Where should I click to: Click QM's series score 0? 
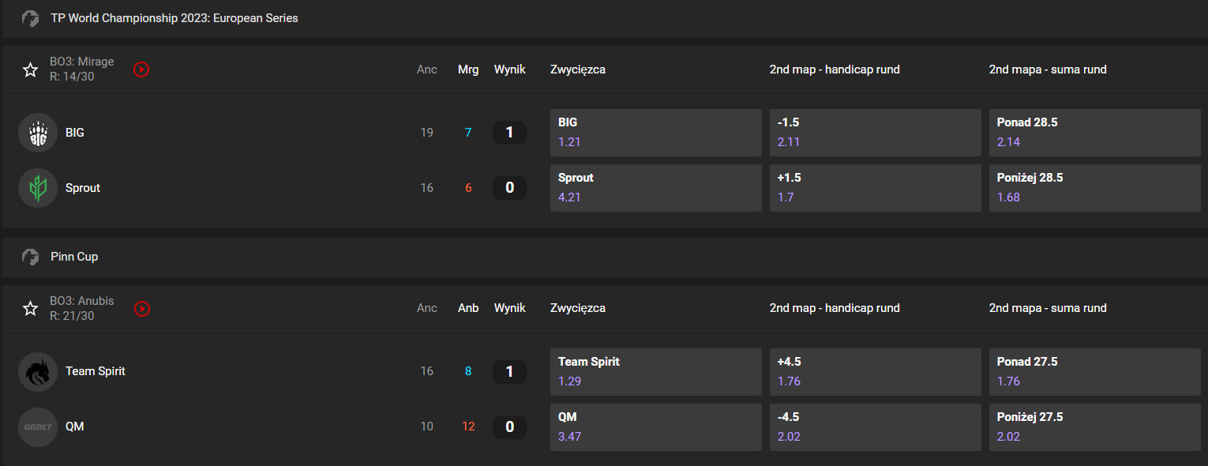(509, 427)
